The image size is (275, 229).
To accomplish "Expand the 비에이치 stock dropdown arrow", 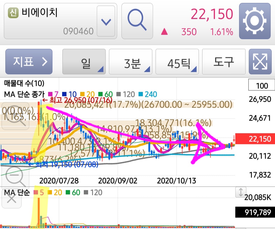I will 106,21.
